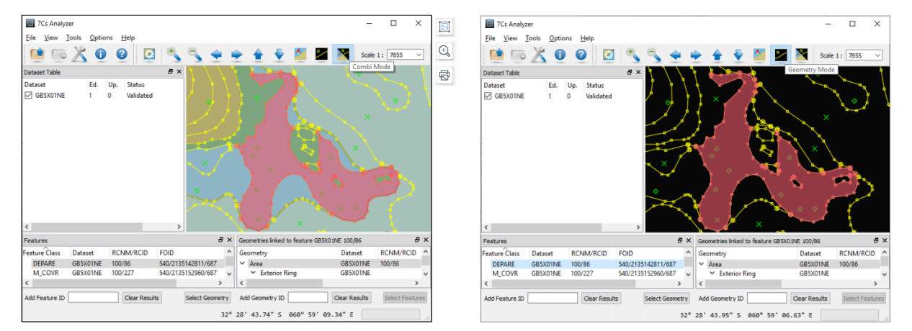This screenshot has width=912, height=331.
Task: Collapse Exterior Ring row in right window
Action: (x=712, y=274)
